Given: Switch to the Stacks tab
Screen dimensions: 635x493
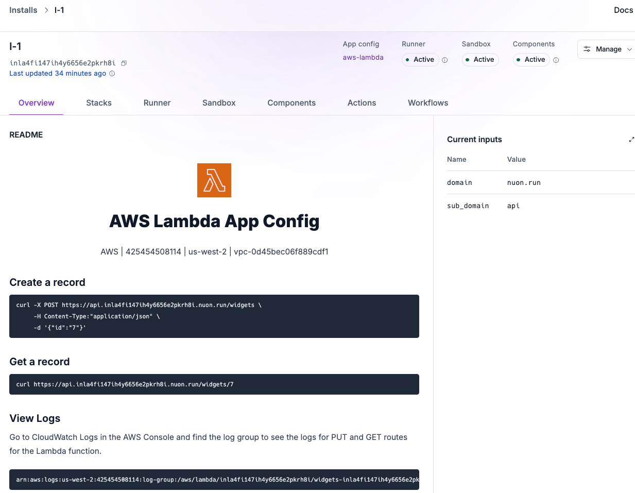Looking at the screenshot, I should (x=99, y=103).
